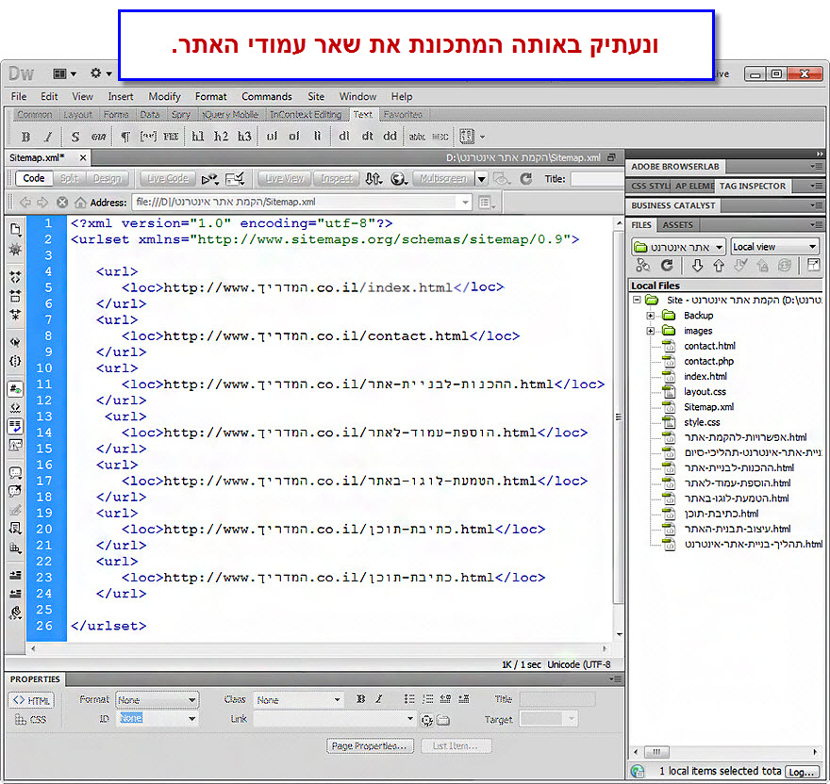Open the Tag Inspector panel
The height and width of the screenshot is (784, 830).
[x=753, y=186]
